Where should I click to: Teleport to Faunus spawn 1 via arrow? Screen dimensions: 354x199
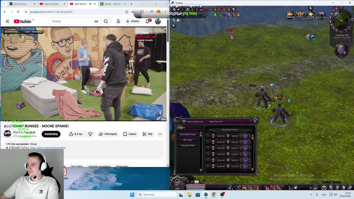245,136
